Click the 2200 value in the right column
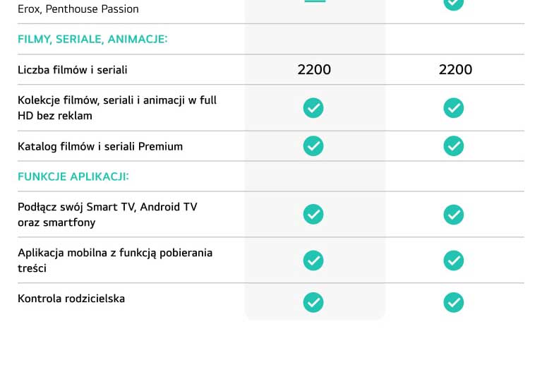 [456, 69]
